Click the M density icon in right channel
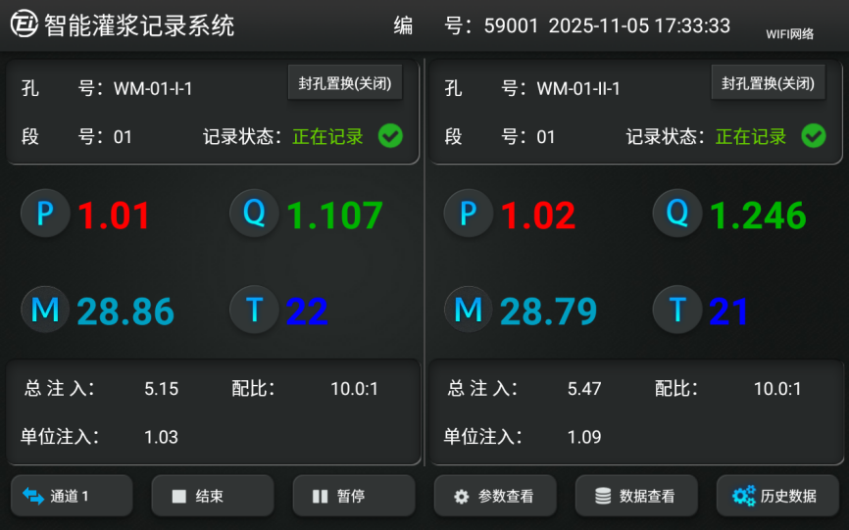Image resolution: width=849 pixels, height=530 pixels. click(x=468, y=310)
